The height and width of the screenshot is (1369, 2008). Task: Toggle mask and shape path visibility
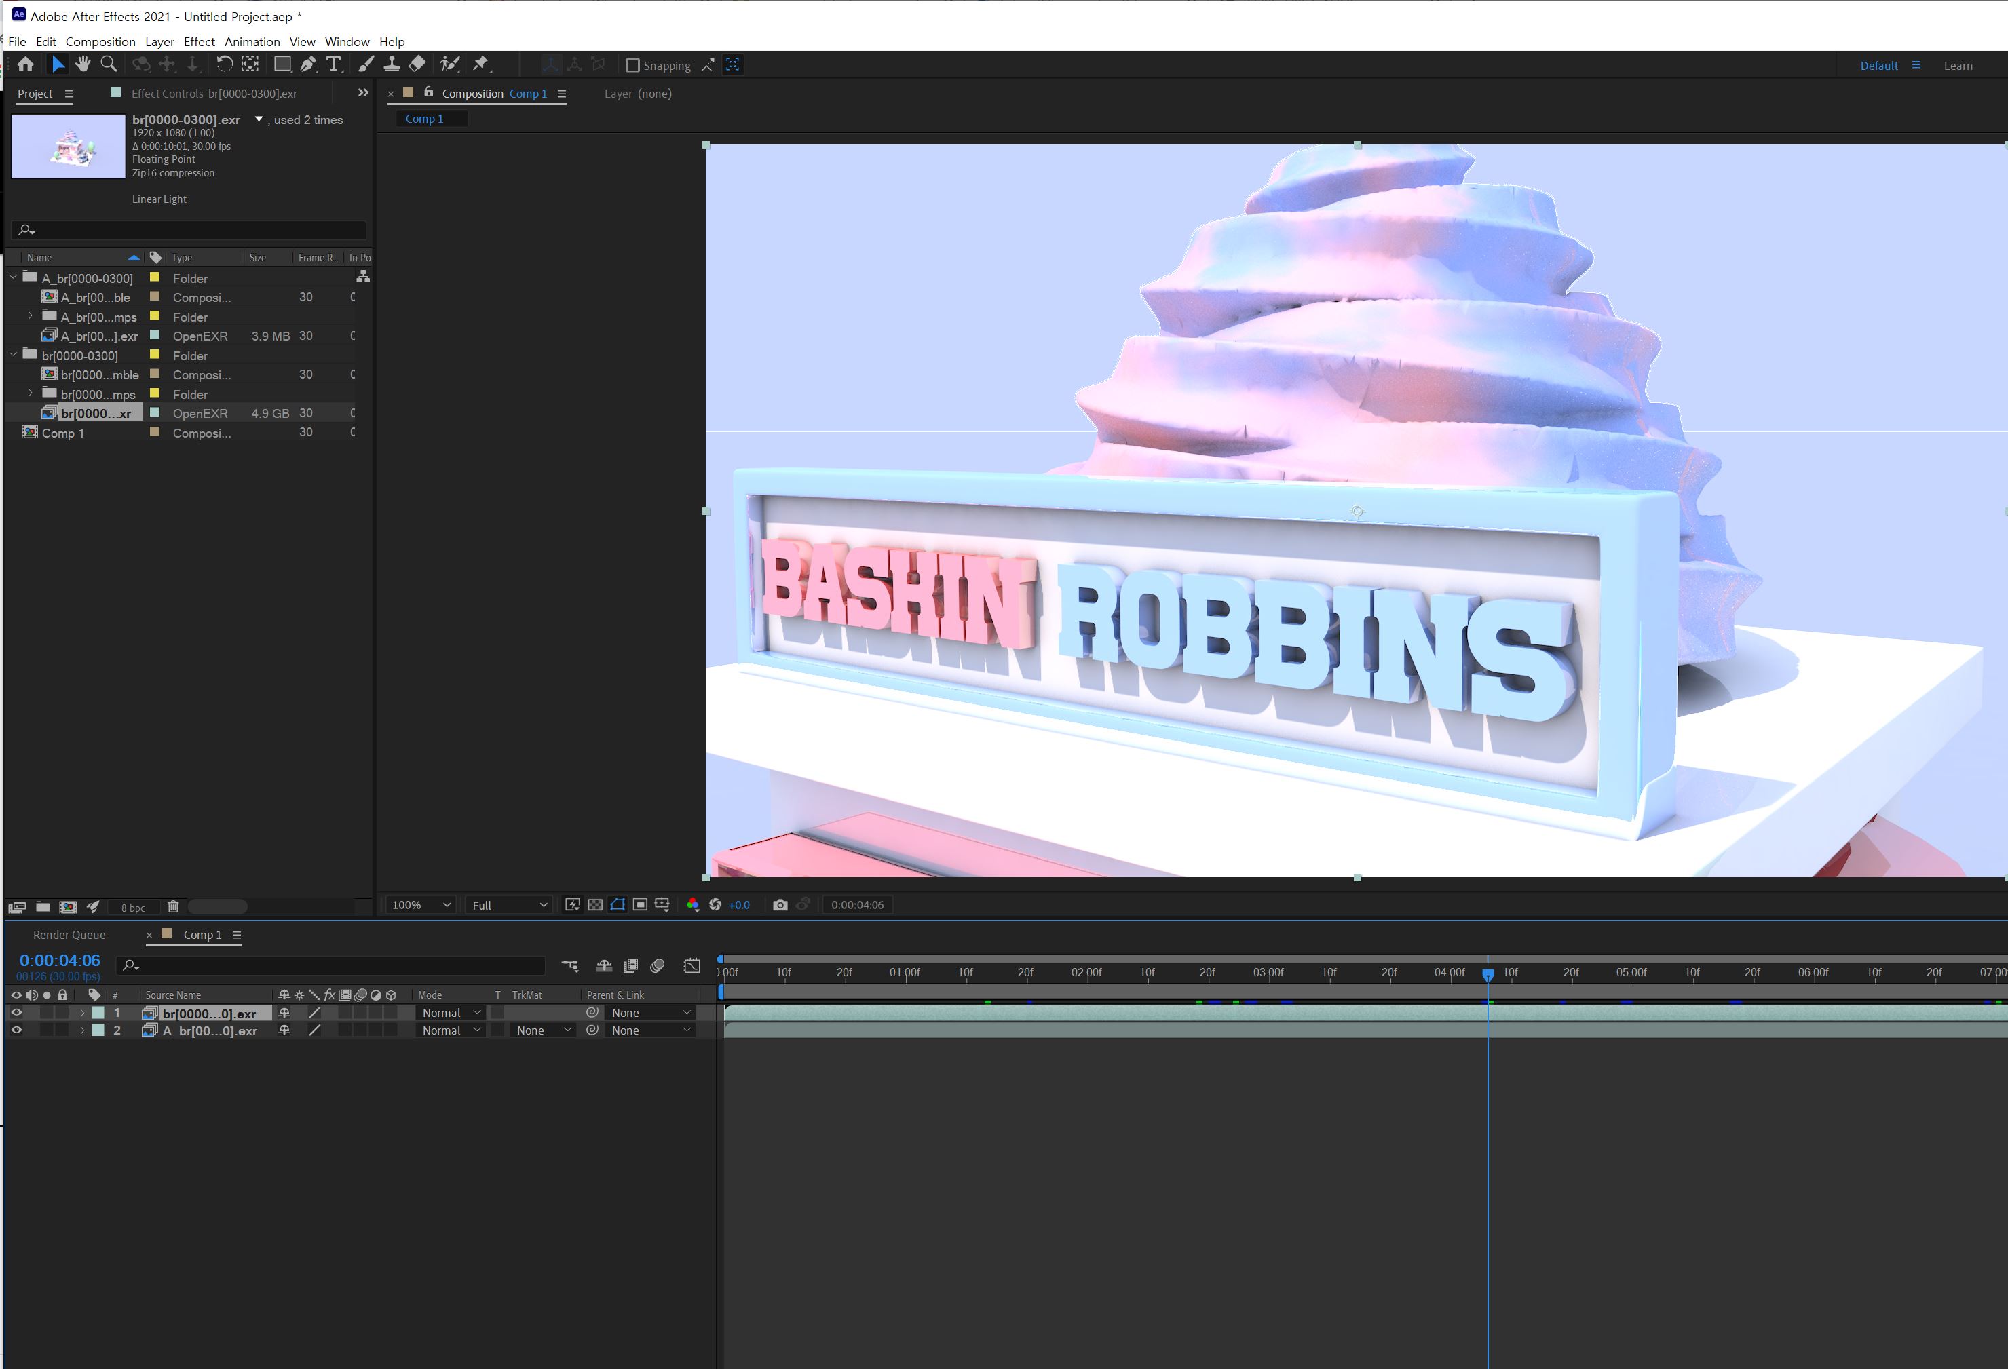pyautogui.click(x=618, y=905)
